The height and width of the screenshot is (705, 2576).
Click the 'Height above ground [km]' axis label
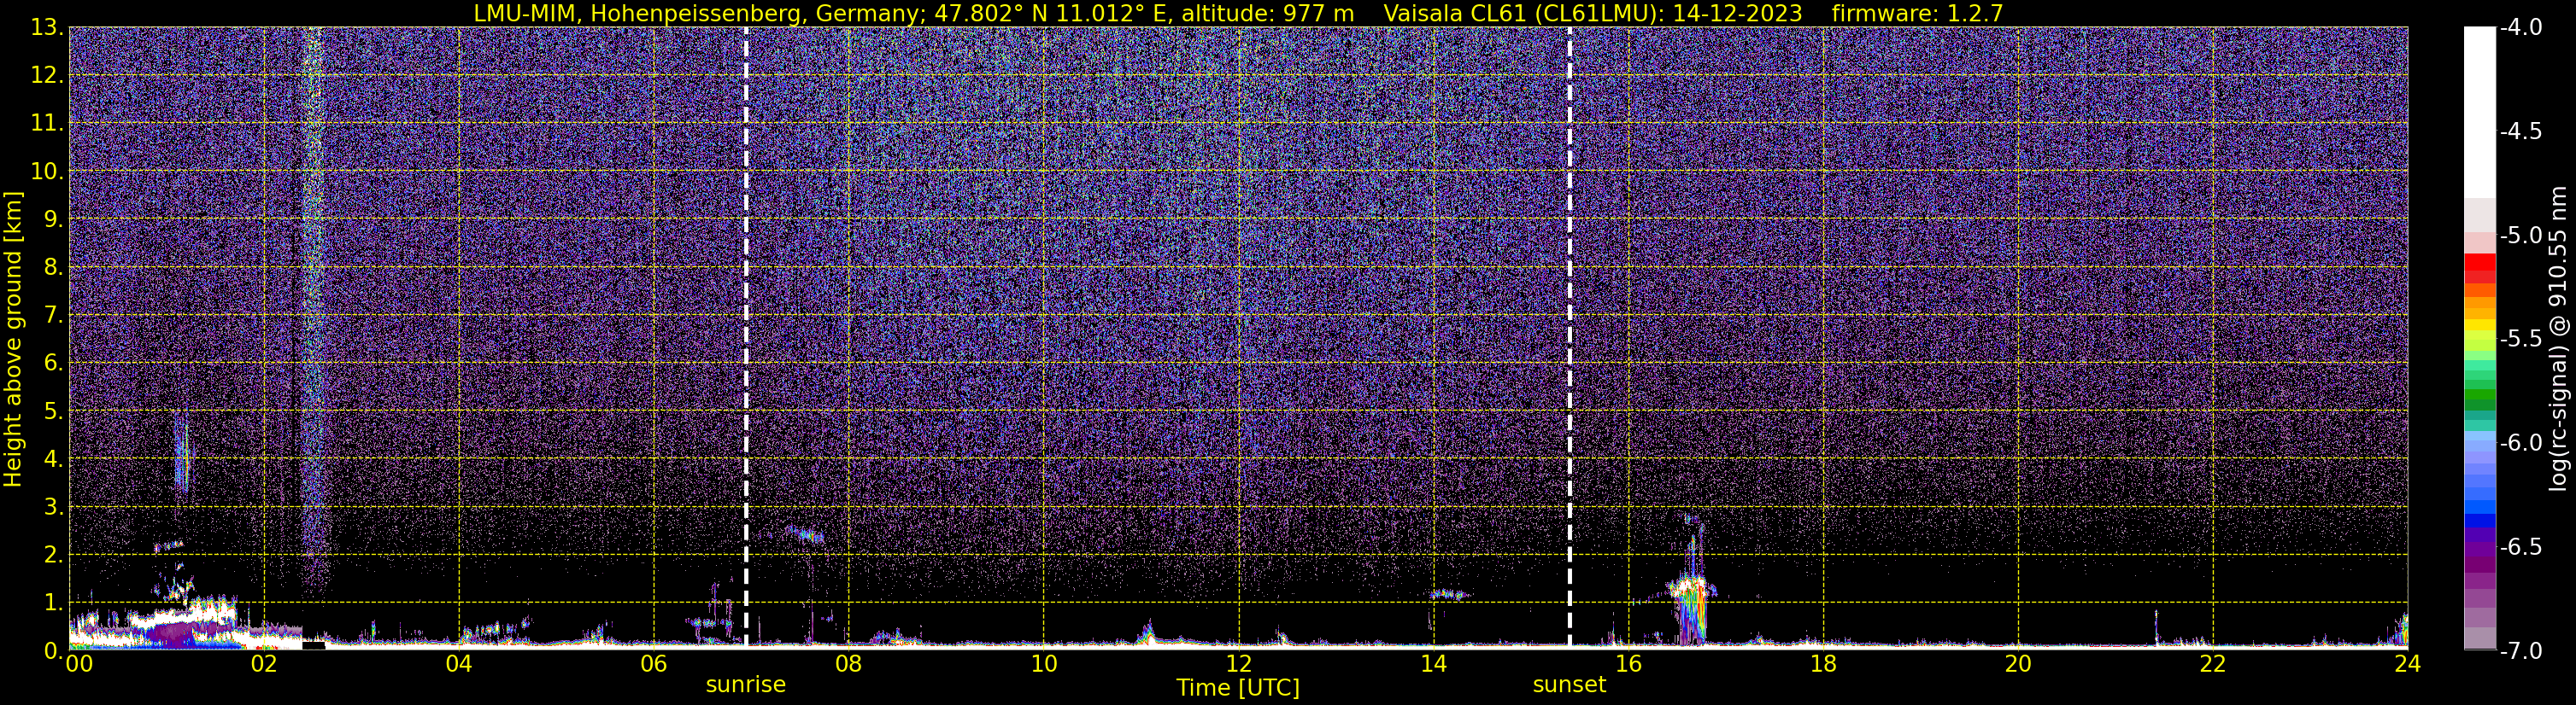coord(13,339)
